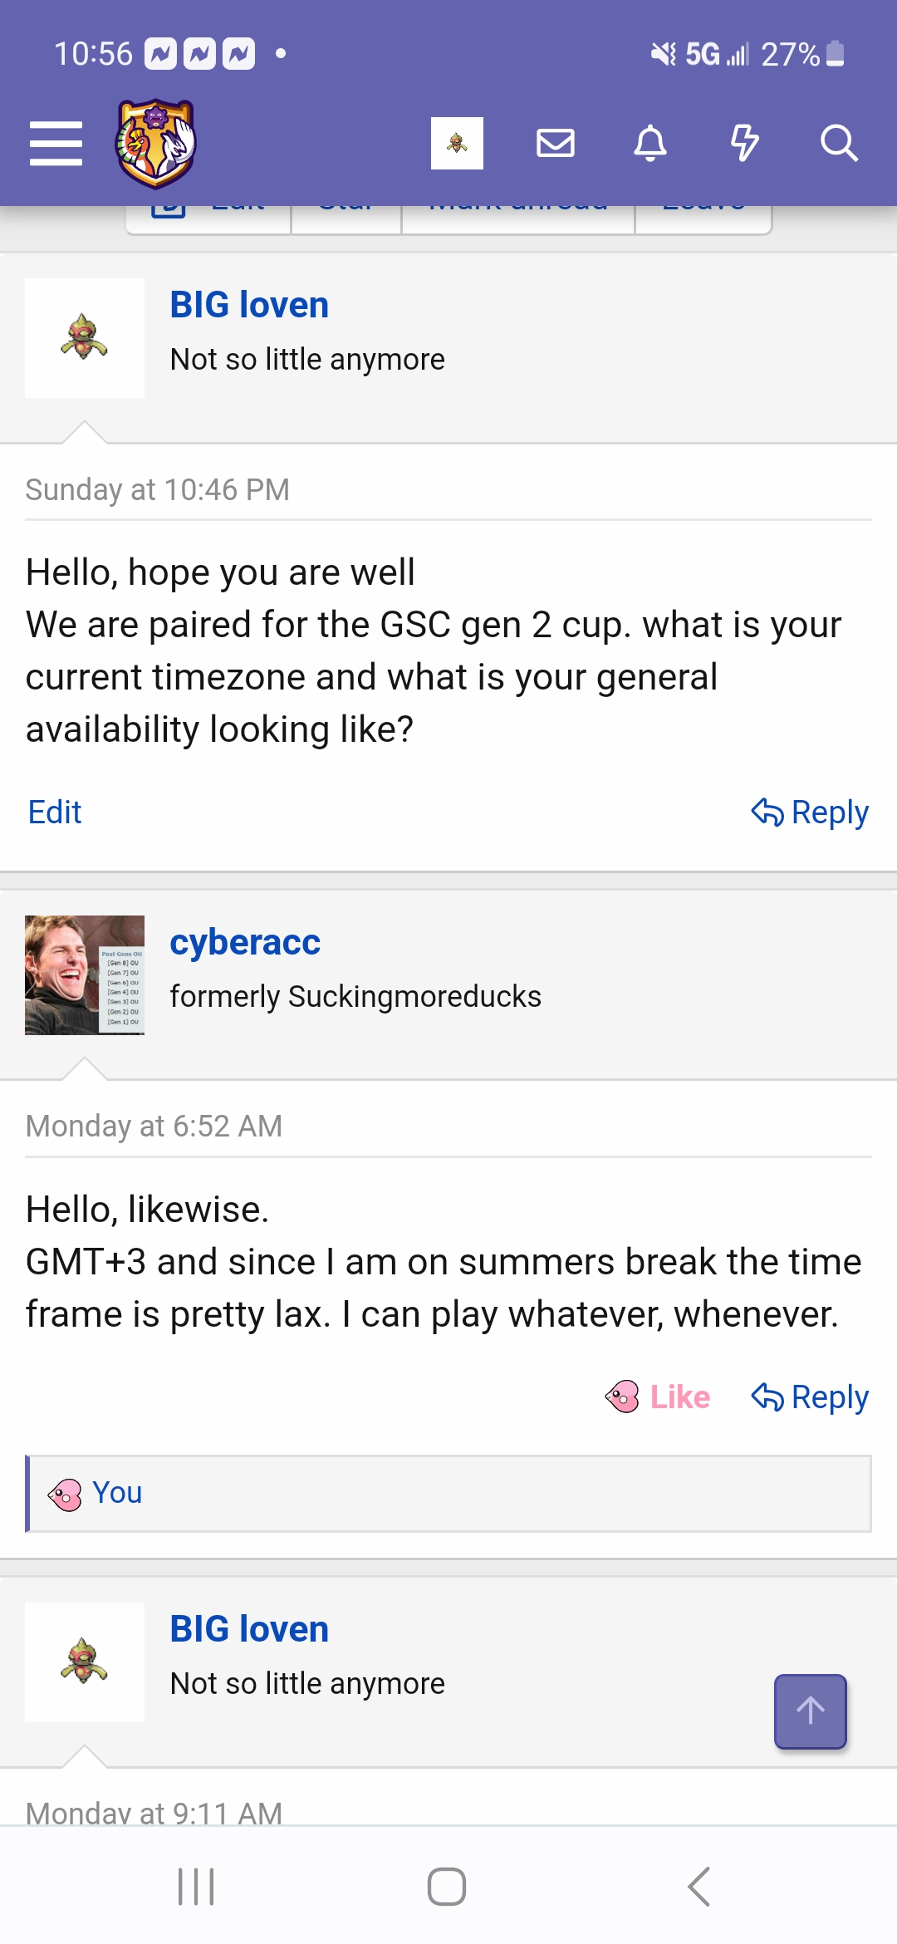Open the magnifier search
The height and width of the screenshot is (1944, 897).
pos(839,143)
